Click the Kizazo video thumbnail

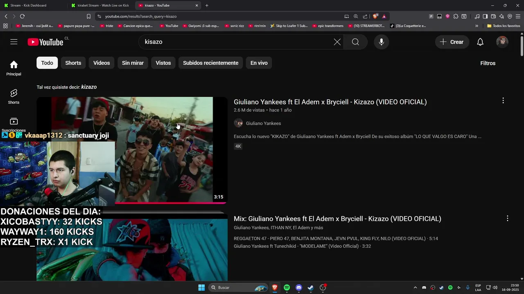click(x=132, y=150)
